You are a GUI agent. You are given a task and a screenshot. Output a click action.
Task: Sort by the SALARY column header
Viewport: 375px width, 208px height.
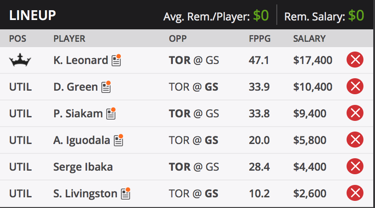pyautogui.click(x=309, y=39)
